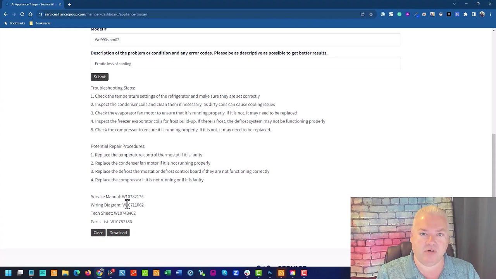Open the Chrome three-dot menu
The image size is (496, 279).
[490, 14]
